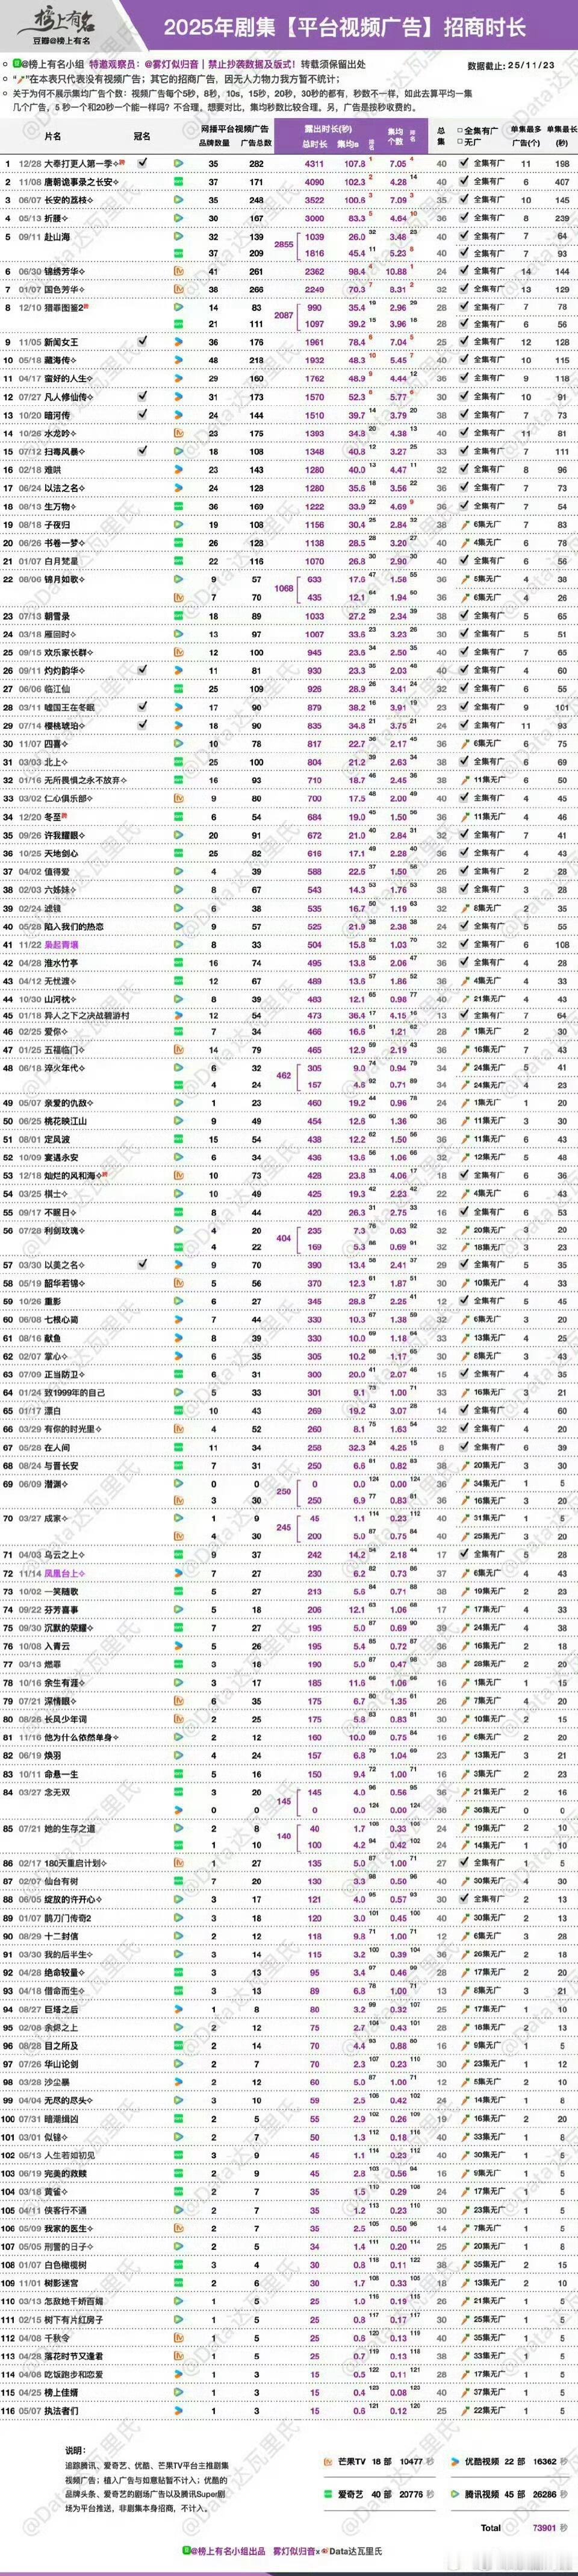The height and width of the screenshot is (2576, 578).
Task: Open the @雾灯似归音 observer link at top
Action: (x=173, y=63)
